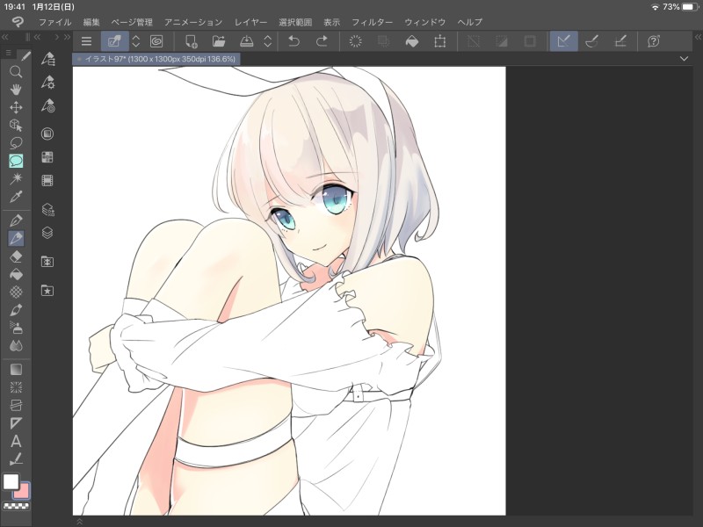Select the Lasso selection tool
Screen dimensions: 703x527
click(x=16, y=143)
